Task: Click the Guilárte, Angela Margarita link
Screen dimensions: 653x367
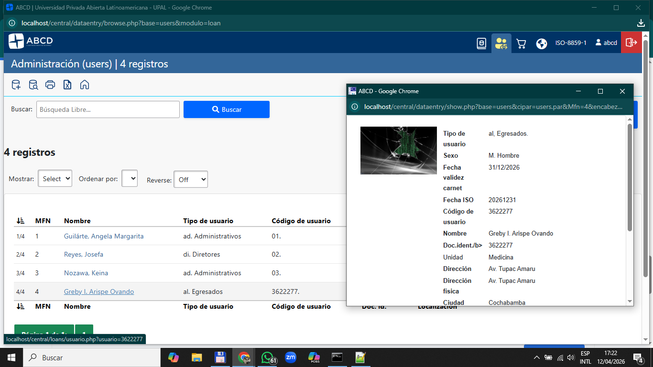Action: click(x=104, y=236)
